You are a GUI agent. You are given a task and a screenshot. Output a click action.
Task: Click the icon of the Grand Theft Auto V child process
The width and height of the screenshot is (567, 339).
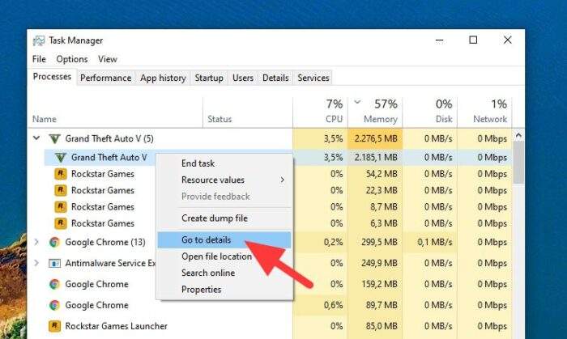61,158
